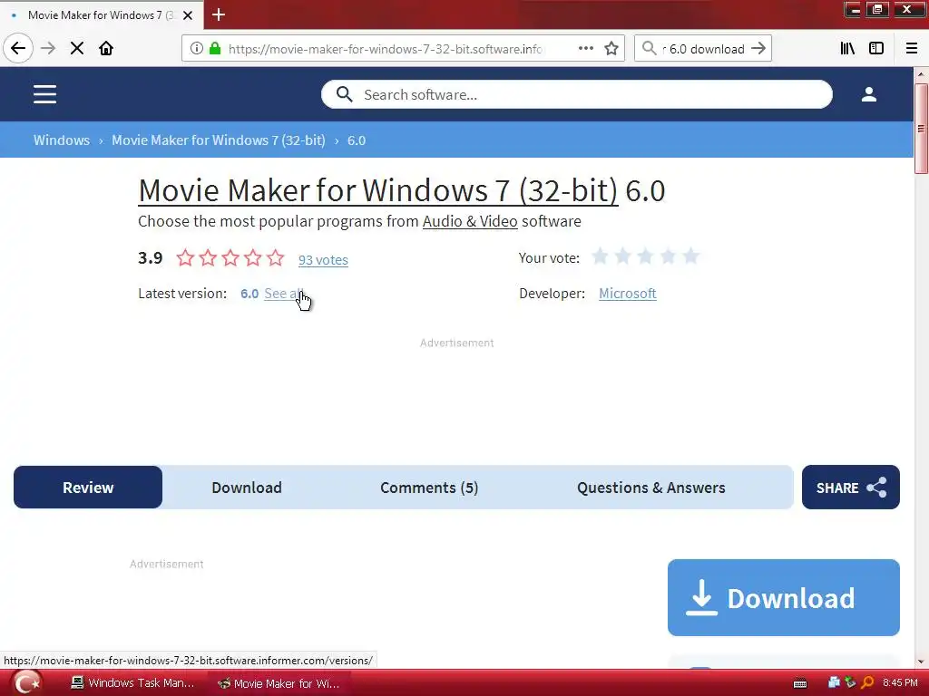This screenshot has height=696, width=929.
Task: Go back with the browser back arrow
Action: click(18, 48)
